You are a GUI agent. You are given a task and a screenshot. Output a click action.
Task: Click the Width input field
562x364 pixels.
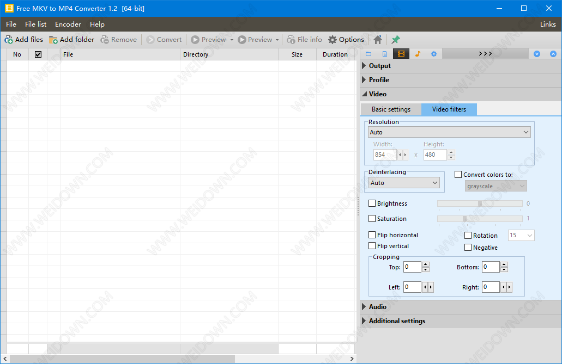pos(385,155)
